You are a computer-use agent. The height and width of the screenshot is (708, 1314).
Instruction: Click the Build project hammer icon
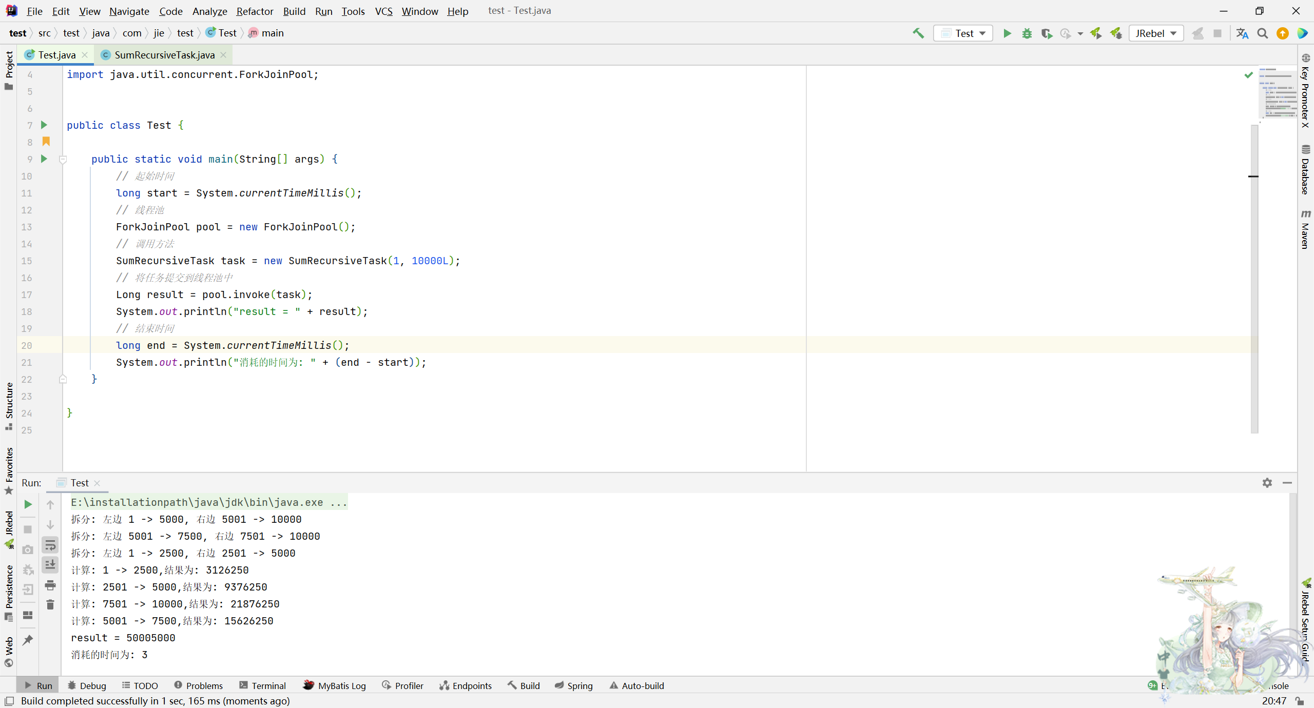point(918,33)
